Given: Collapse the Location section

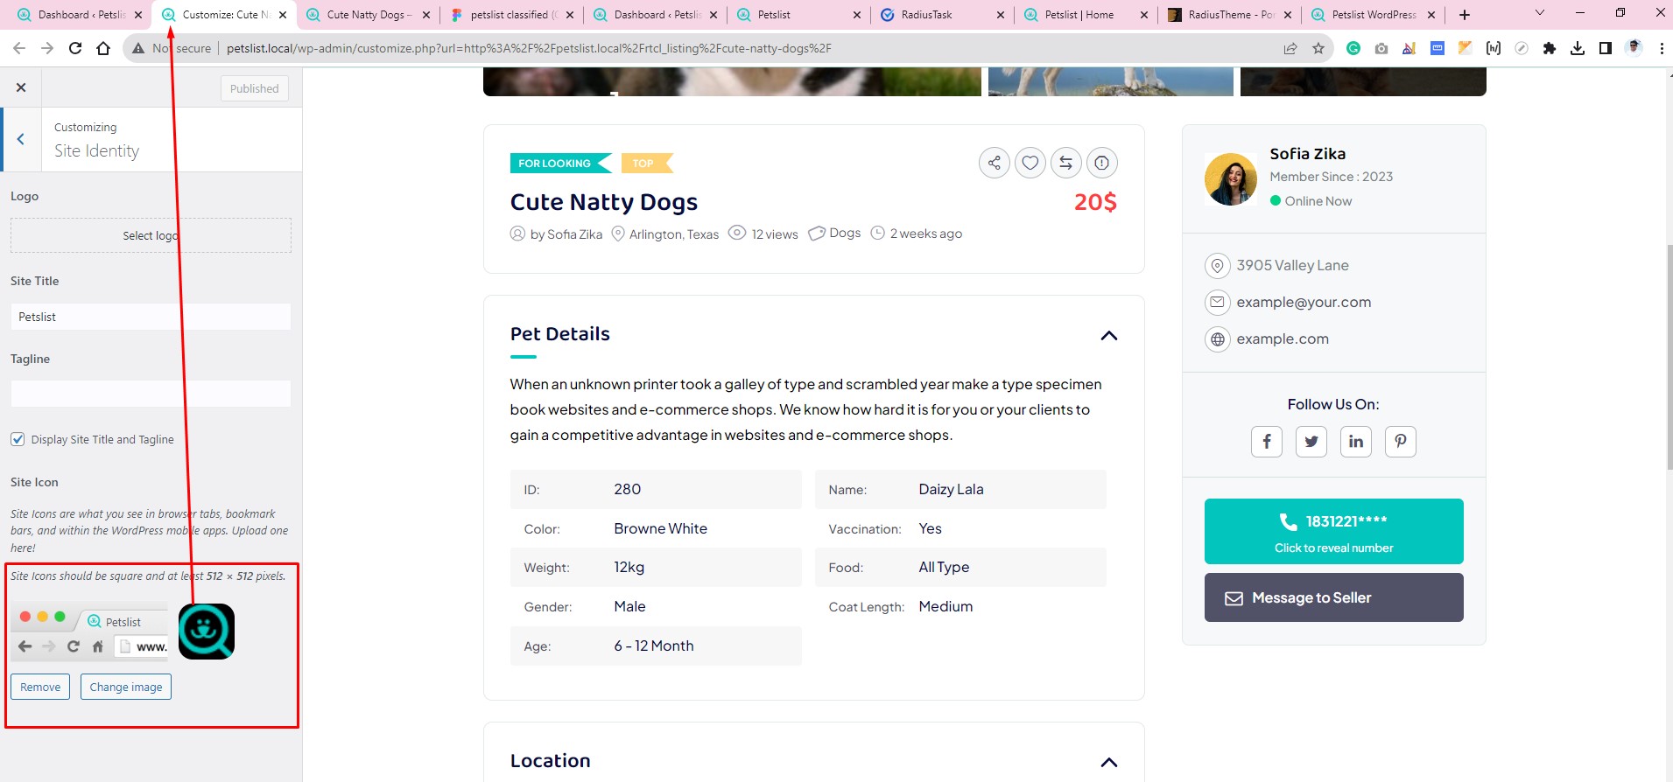Looking at the screenshot, I should point(1109,762).
